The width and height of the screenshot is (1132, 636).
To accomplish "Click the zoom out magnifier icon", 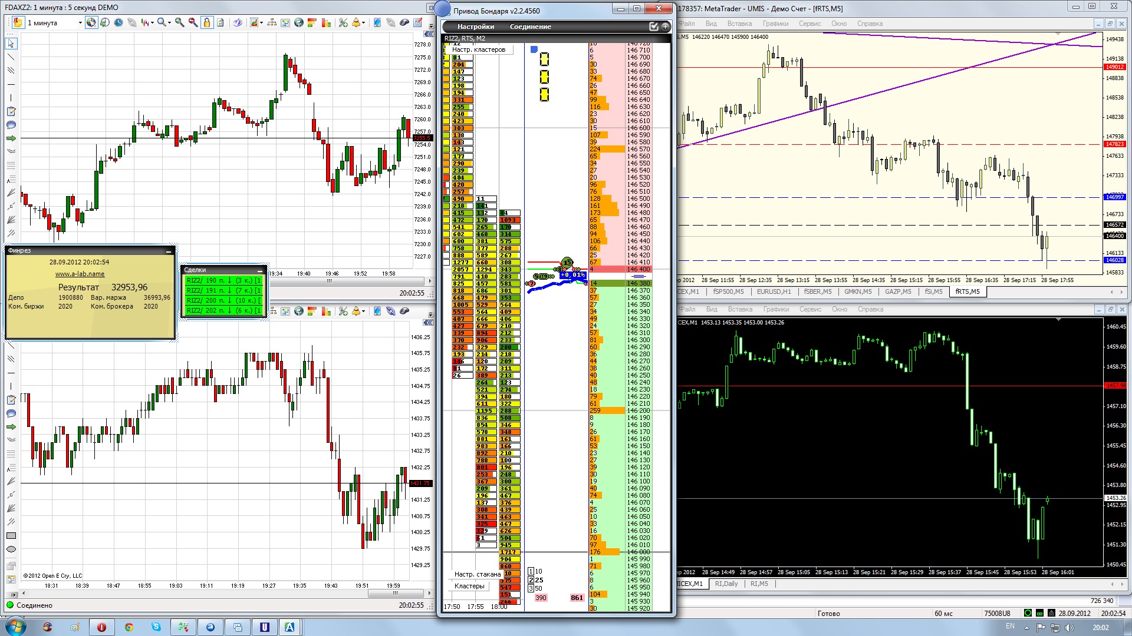I will (x=193, y=22).
